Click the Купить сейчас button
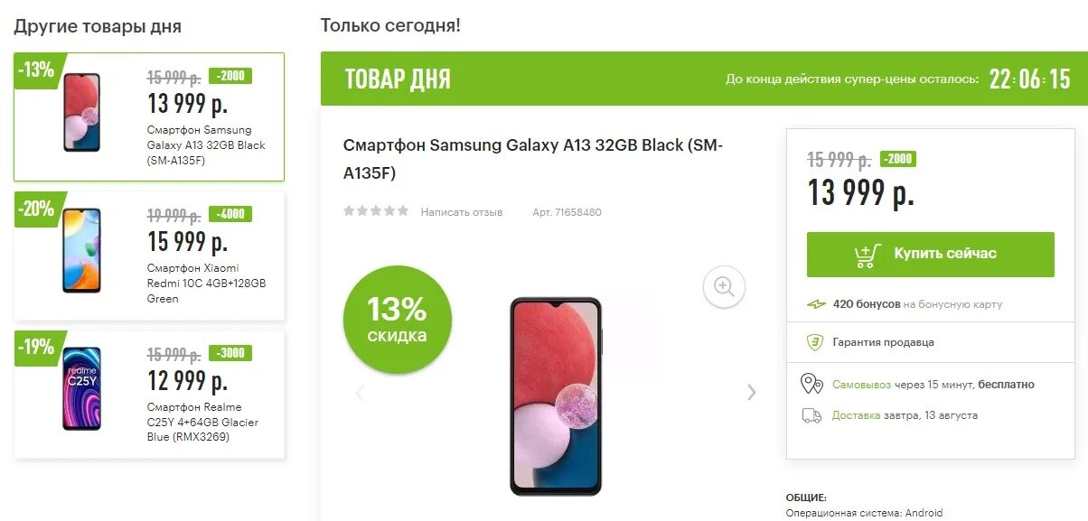The height and width of the screenshot is (521, 1088). click(930, 255)
